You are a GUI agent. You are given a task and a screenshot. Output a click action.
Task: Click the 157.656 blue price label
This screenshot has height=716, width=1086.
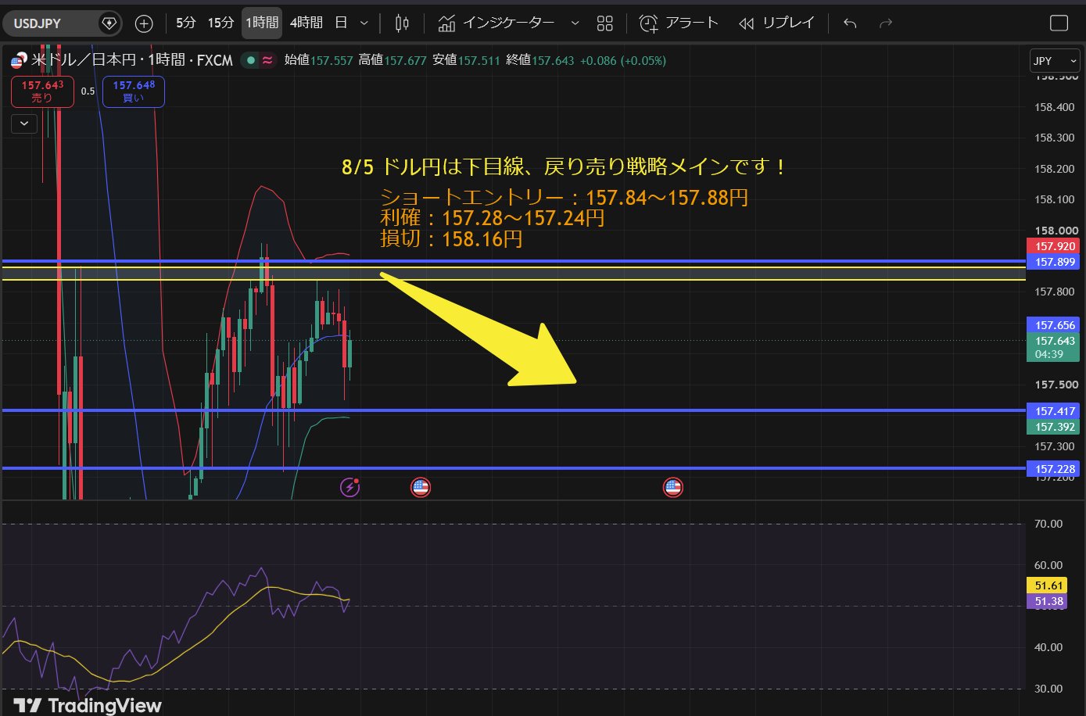tap(1055, 325)
